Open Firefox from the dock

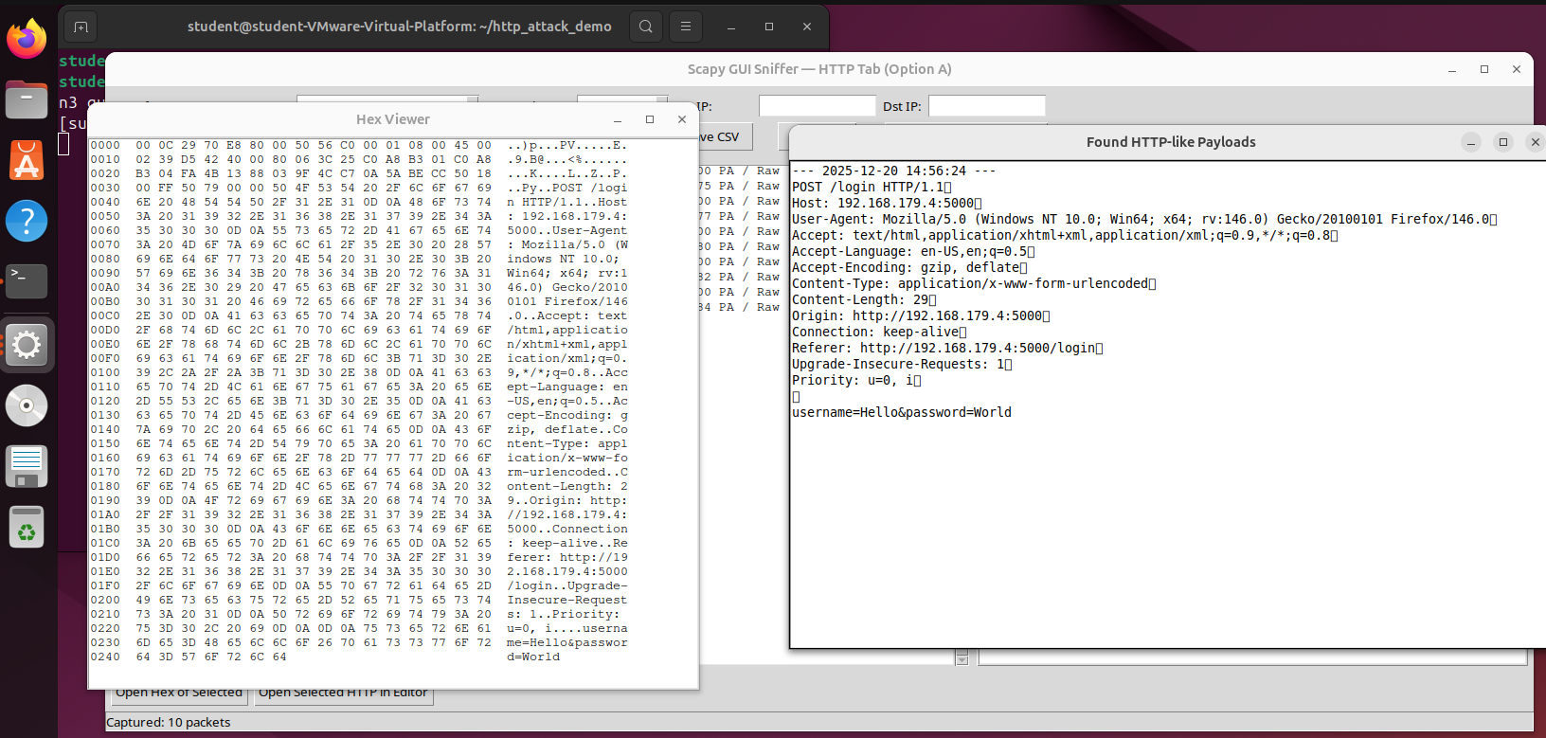[x=27, y=39]
